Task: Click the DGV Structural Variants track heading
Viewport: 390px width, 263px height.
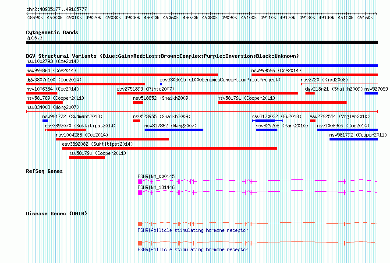Action: pyautogui.click(x=162, y=56)
